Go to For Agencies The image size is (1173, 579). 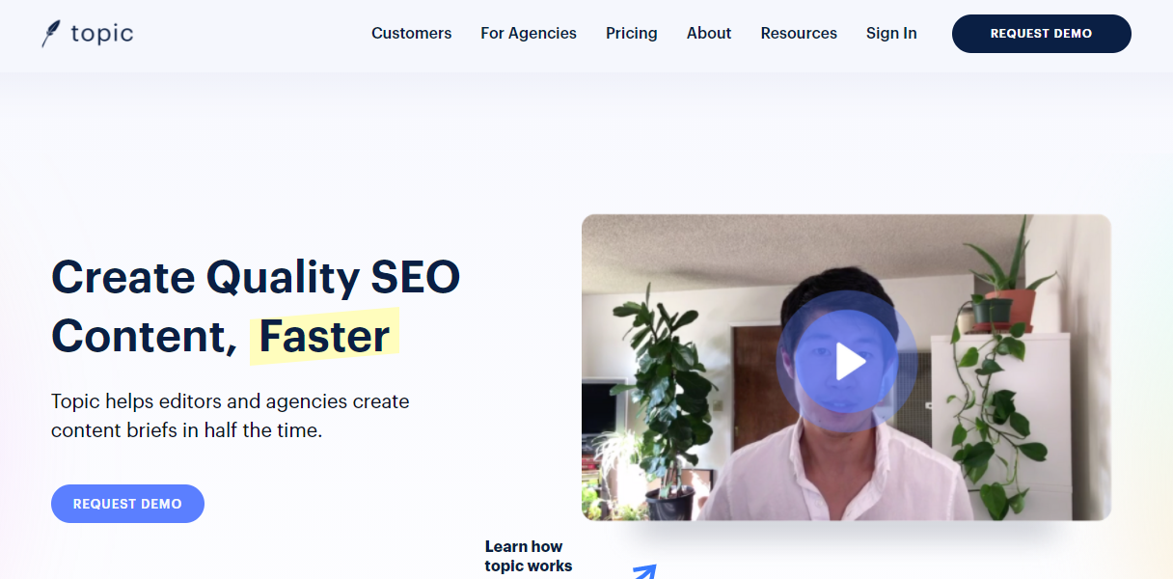tap(529, 34)
